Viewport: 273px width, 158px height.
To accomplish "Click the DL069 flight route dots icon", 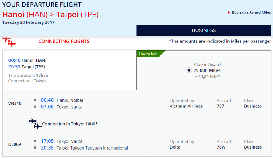I will [x=35, y=144].
